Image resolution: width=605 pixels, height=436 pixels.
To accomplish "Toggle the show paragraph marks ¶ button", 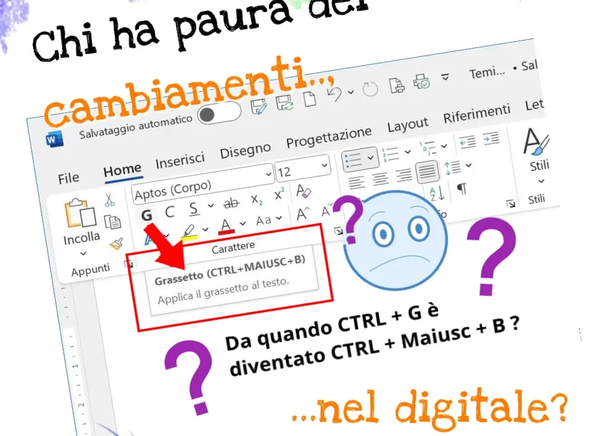I will click(x=462, y=189).
